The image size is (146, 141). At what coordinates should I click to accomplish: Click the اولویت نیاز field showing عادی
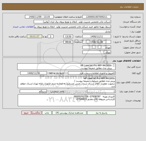(x=97, y=32)
